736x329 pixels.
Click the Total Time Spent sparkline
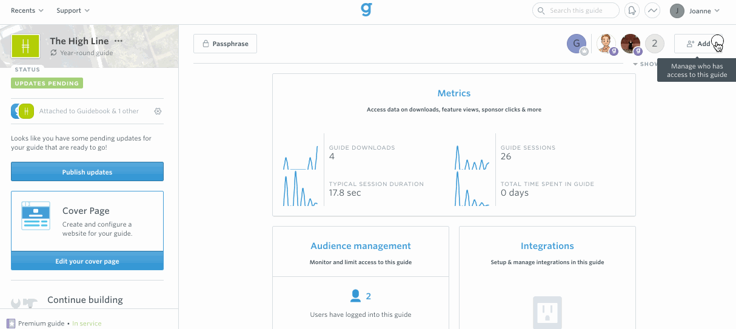tap(472, 188)
